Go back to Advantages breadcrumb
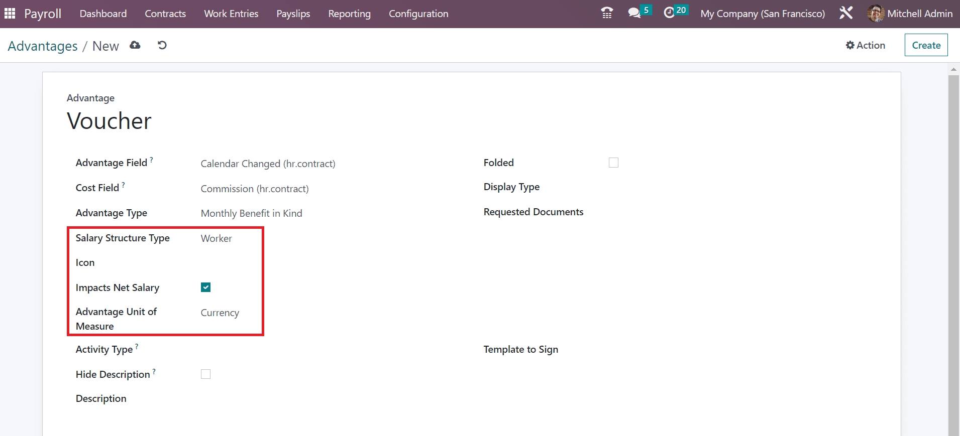The width and height of the screenshot is (960, 436). (x=43, y=46)
